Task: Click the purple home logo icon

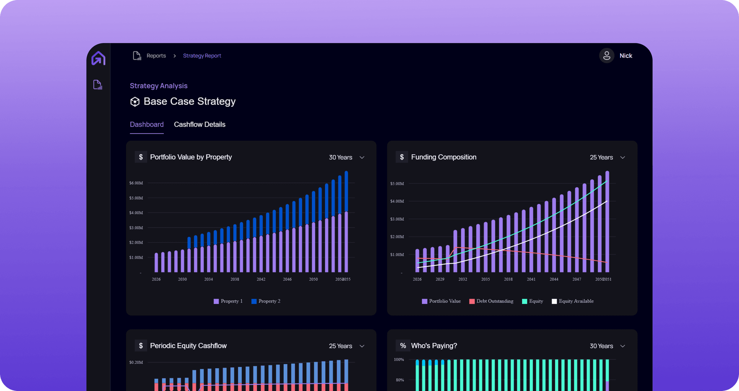Action: tap(98, 58)
